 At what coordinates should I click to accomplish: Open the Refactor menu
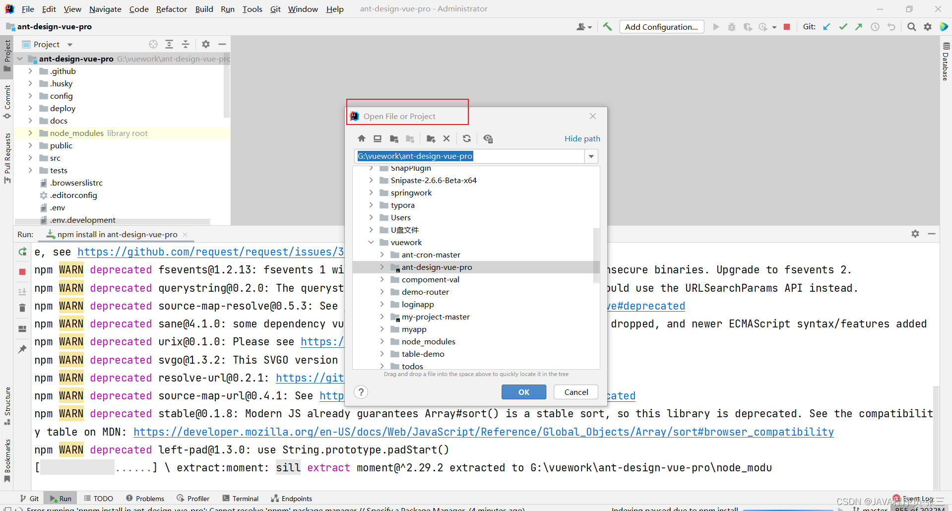(171, 9)
